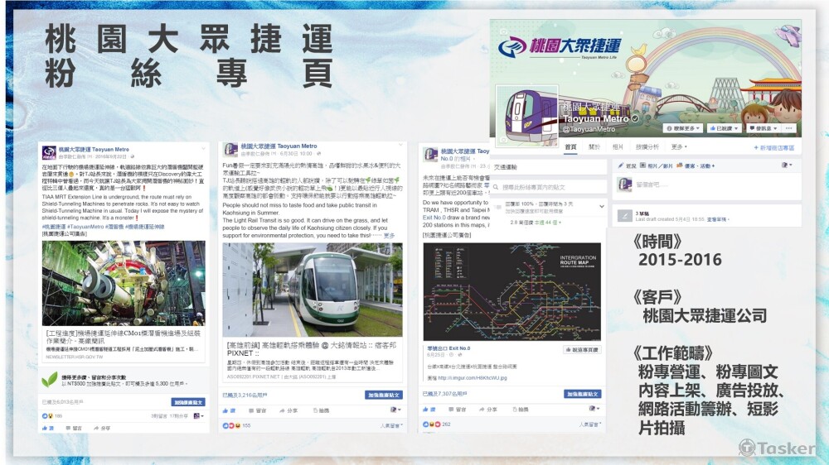Click the 新增商店專區 add shop link
The image size is (829, 465).
point(774,148)
